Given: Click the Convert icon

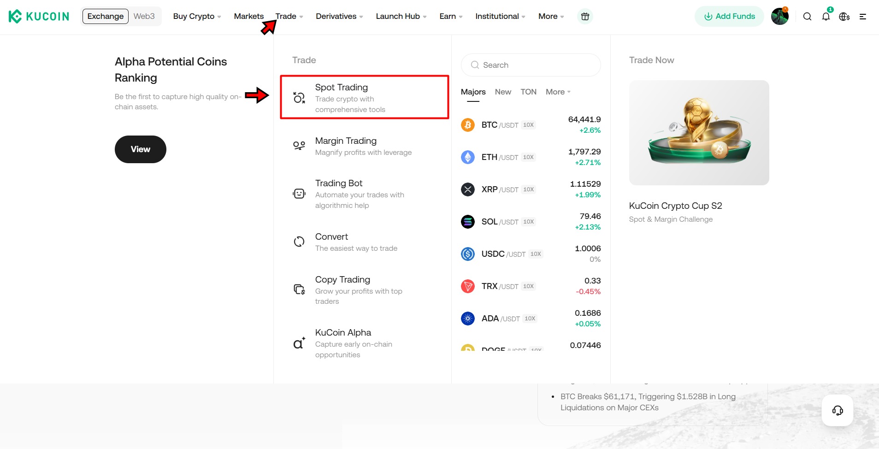Looking at the screenshot, I should 299,242.
